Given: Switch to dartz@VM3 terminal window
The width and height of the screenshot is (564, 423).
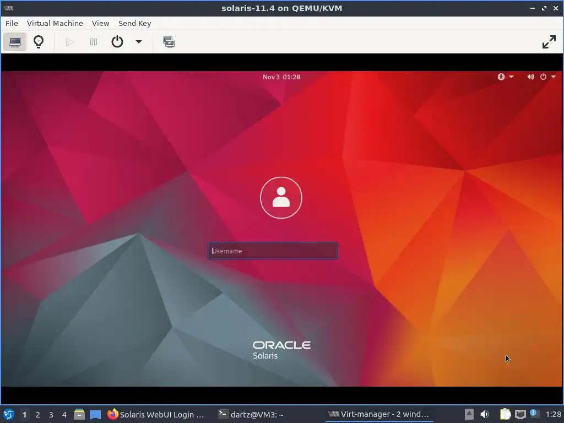Looking at the screenshot, I should [251, 414].
